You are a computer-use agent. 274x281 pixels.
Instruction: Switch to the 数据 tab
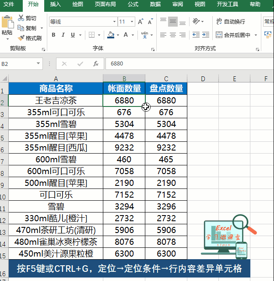155,4
